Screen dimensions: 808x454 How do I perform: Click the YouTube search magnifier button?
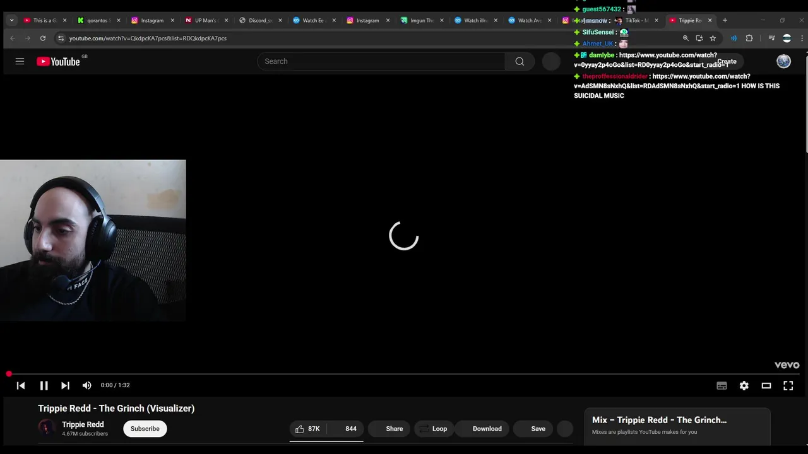(520, 61)
